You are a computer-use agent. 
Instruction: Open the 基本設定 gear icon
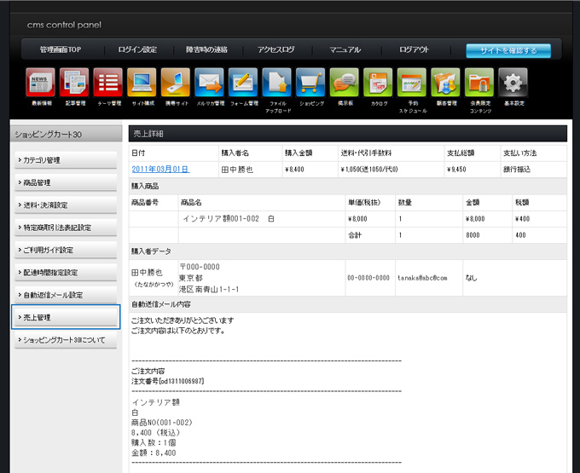pyautogui.click(x=513, y=84)
